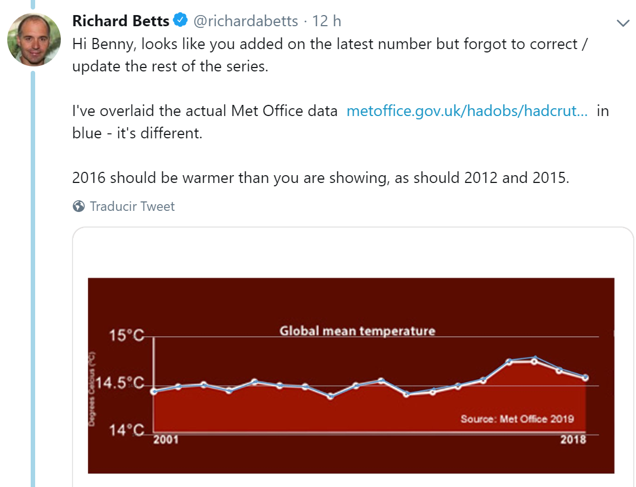The width and height of the screenshot is (636, 487).
Task: Open the metoffice.gov.uk hadcrut link
Action: 467,110
